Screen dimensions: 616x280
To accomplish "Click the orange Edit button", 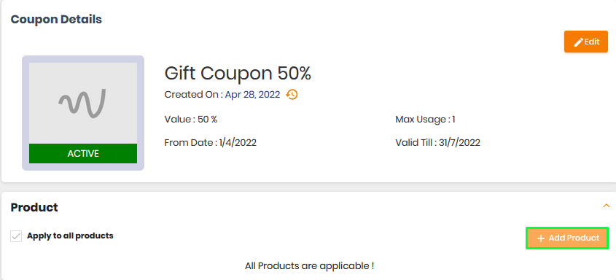I will pos(586,42).
